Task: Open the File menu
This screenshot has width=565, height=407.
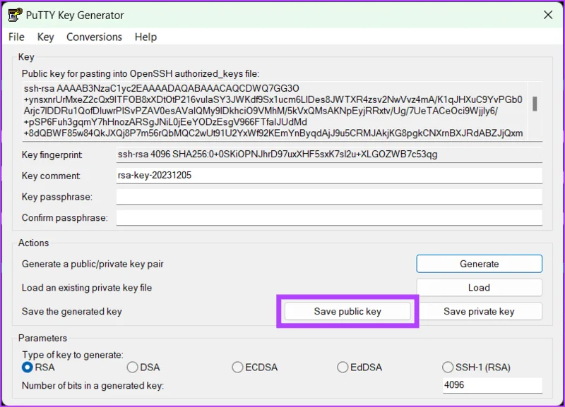Action: pyautogui.click(x=16, y=37)
